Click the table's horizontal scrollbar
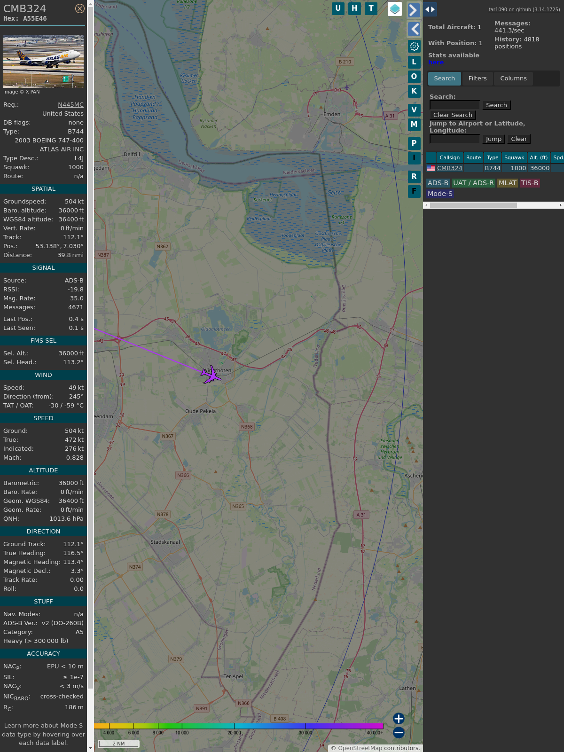The image size is (564, 752). (473, 205)
